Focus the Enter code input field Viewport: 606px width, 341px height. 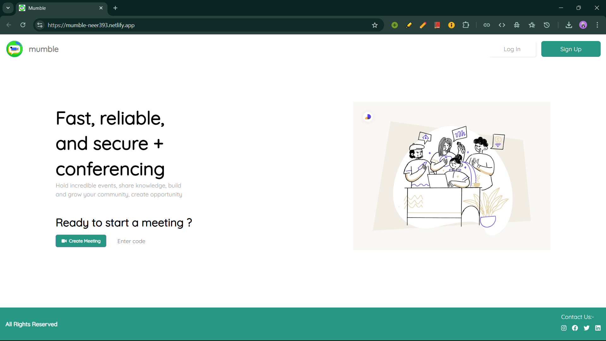point(142,241)
